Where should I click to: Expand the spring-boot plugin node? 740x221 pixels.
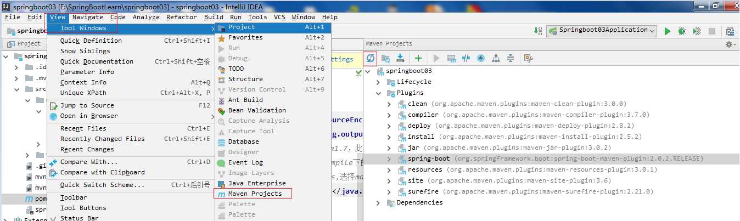click(389, 158)
